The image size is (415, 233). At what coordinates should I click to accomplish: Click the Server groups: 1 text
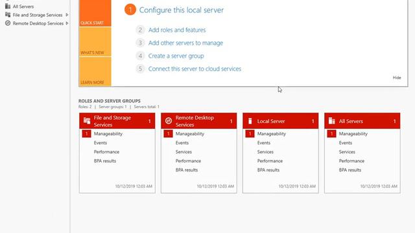[x=113, y=107]
